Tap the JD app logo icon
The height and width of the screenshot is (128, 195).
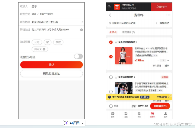pos(117,7)
